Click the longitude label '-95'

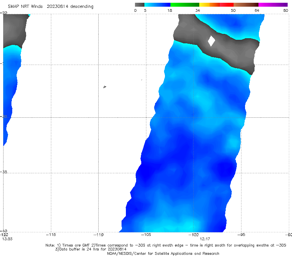241,235
